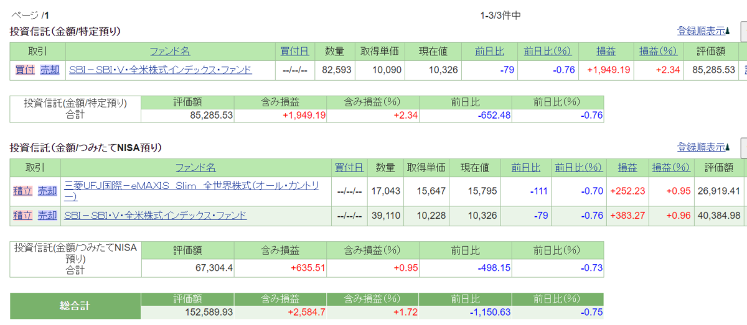Sort つみたてNISA table by 損益(%) header
This screenshot has height=325, width=747.
671,167
